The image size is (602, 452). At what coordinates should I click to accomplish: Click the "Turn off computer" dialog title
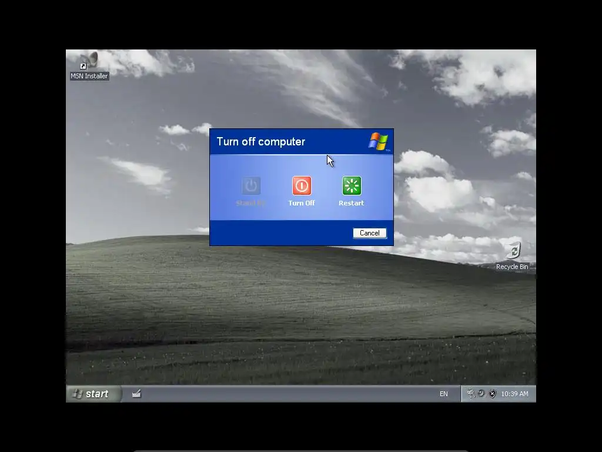pos(260,142)
